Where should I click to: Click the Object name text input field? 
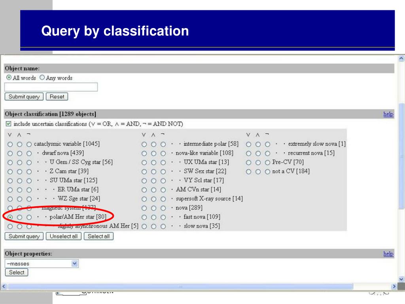tap(51, 87)
